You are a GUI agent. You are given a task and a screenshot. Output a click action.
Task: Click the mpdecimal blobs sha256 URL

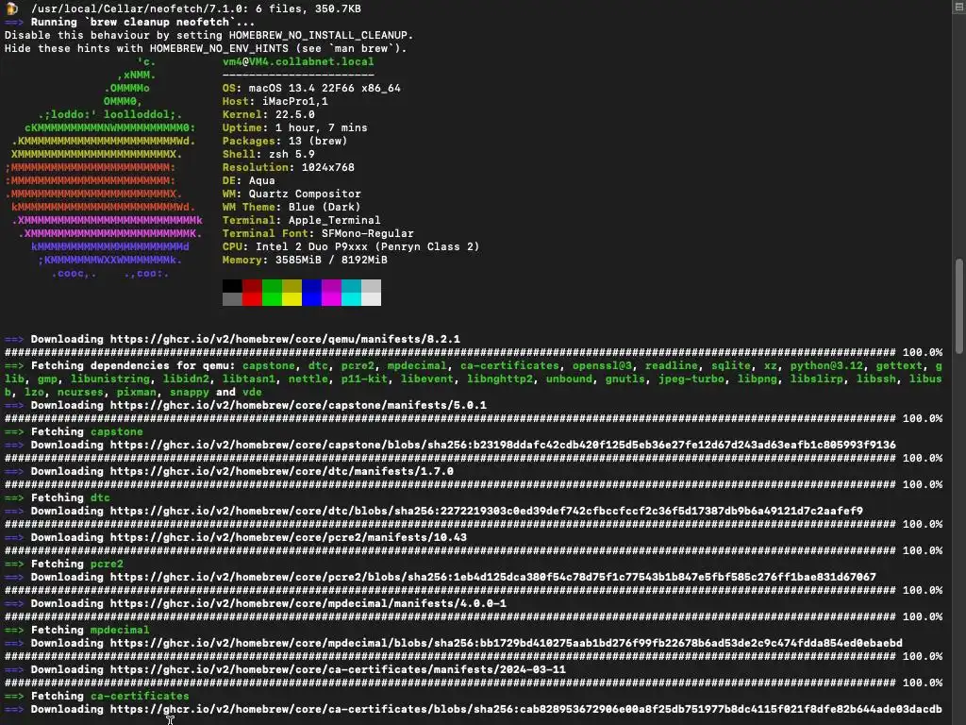tap(507, 643)
